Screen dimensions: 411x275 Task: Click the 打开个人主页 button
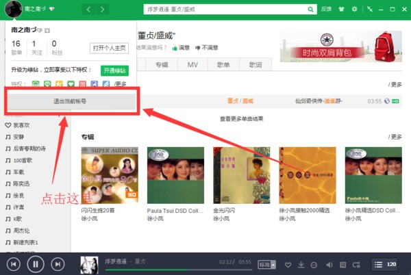(110, 48)
